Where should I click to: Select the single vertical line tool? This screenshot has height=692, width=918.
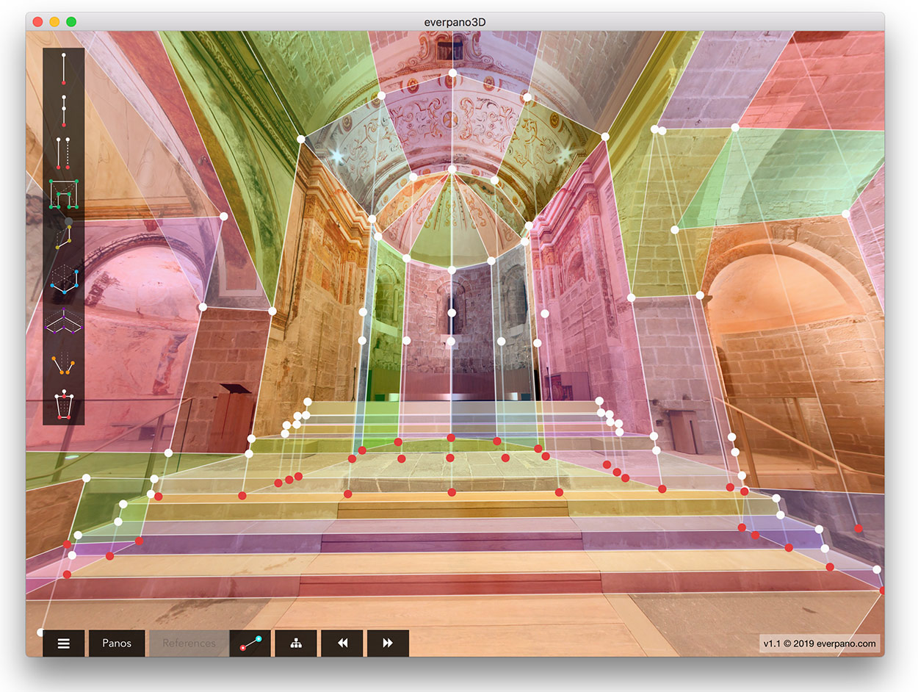coord(64,70)
